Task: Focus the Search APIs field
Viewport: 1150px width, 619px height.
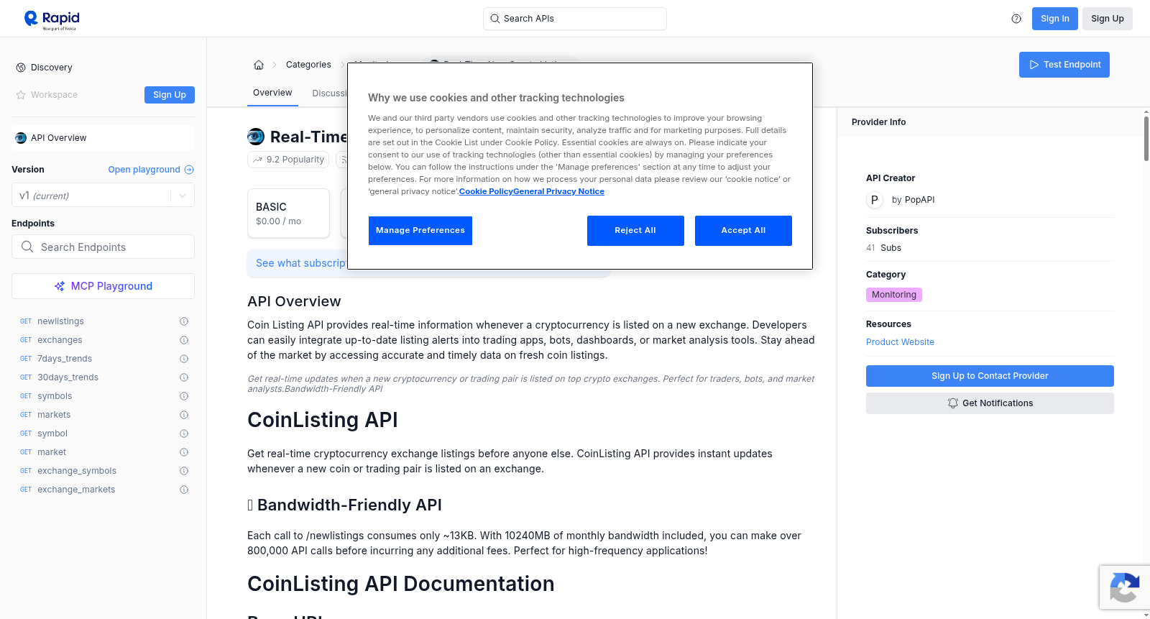Action: (x=575, y=19)
